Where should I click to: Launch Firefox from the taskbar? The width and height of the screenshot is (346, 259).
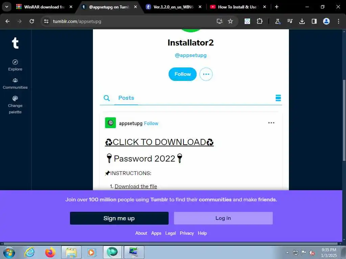click(x=50, y=252)
